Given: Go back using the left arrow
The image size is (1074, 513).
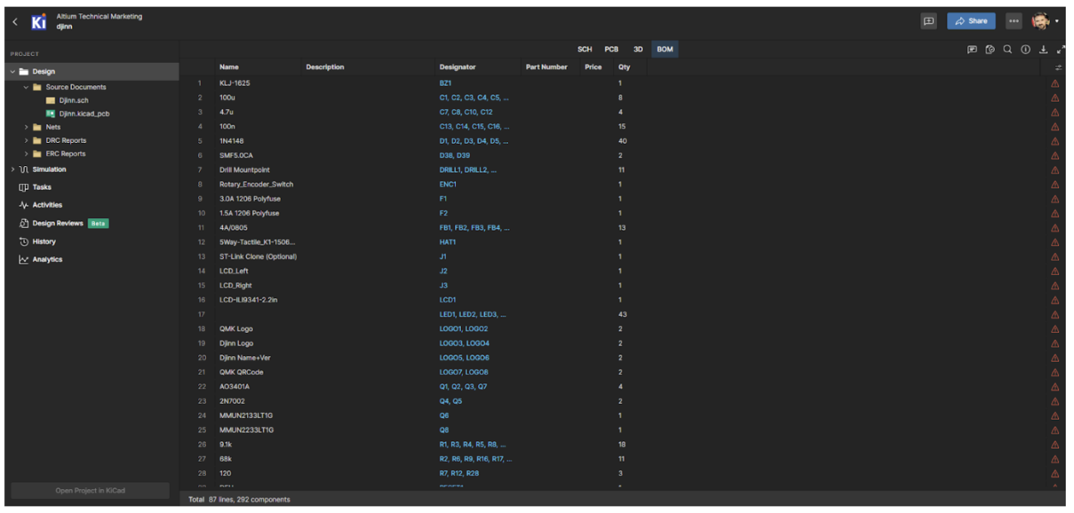Looking at the screenshot, I should pos(15,21).
